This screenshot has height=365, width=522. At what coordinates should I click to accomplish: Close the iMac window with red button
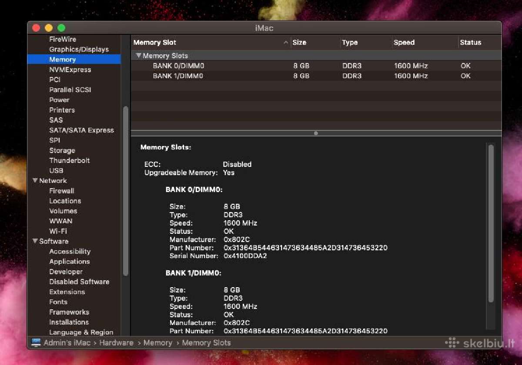click(x=36, y=28)
